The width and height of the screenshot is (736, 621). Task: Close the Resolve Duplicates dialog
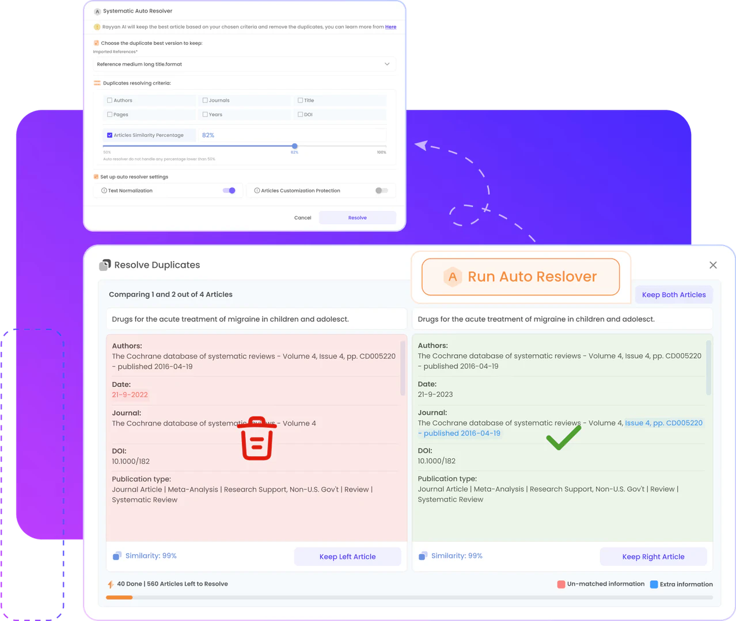[x=713, y=265]
